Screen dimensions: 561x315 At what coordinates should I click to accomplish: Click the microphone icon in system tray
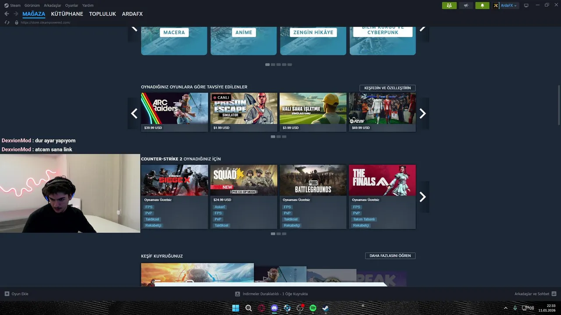[x=515, y=308]
